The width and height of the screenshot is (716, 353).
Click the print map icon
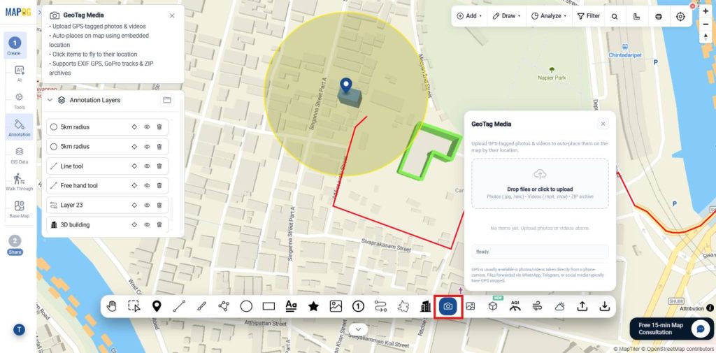[659, 16]
